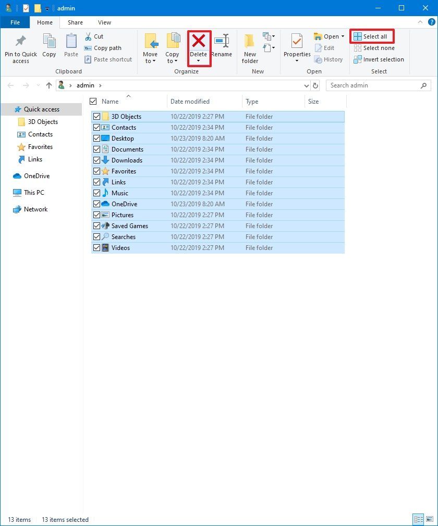This screenshot has height=526, width=438.
Task: Click Select none in the ribbon
Action: (x=374, y=48)
